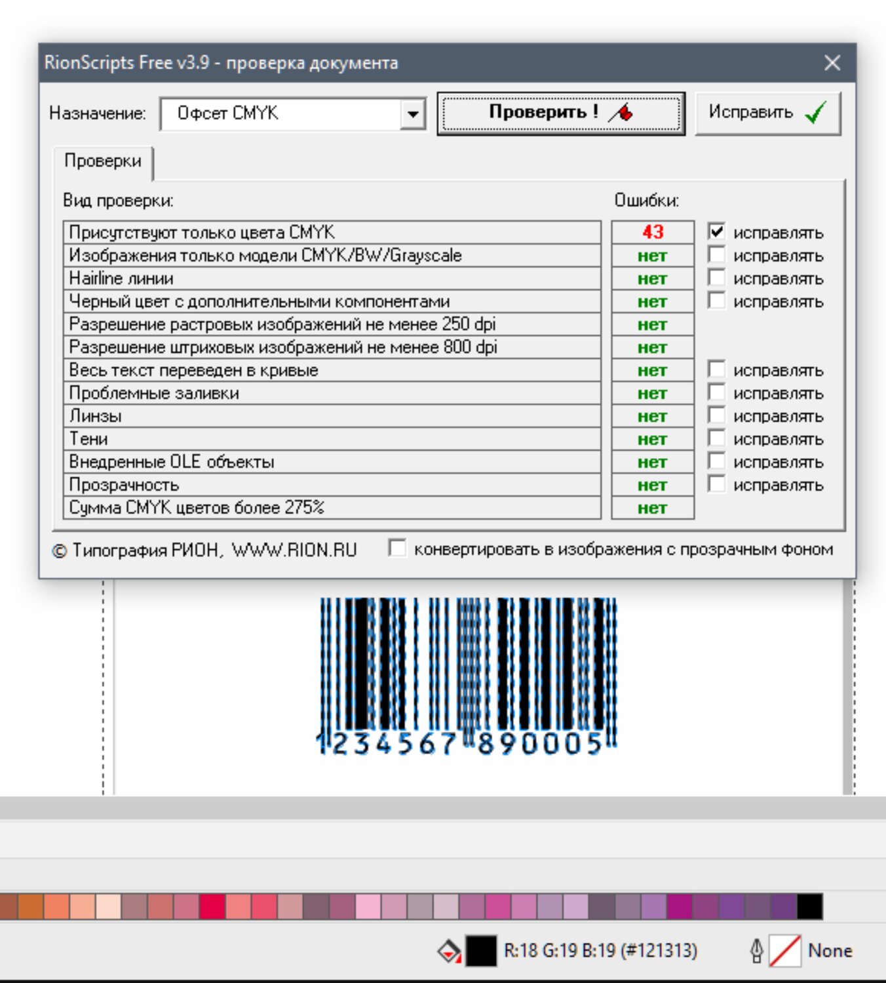This screenshot has width=886, height=983.
Task: Tick исправлять for Тени
Action: [716, 438]
